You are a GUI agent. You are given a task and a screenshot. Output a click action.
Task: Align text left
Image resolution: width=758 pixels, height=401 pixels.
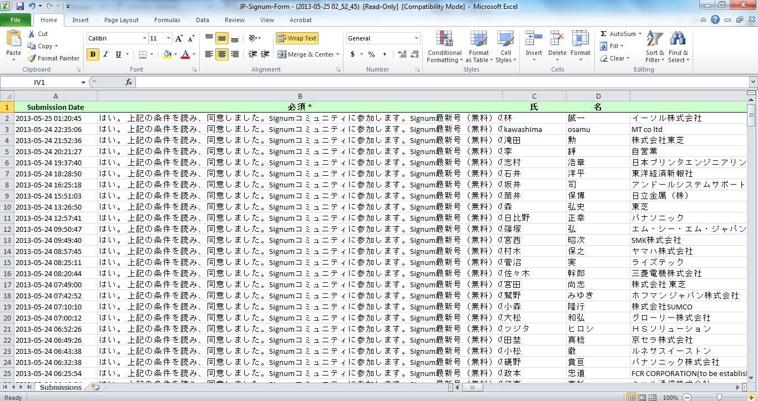[x=209, y=54]
